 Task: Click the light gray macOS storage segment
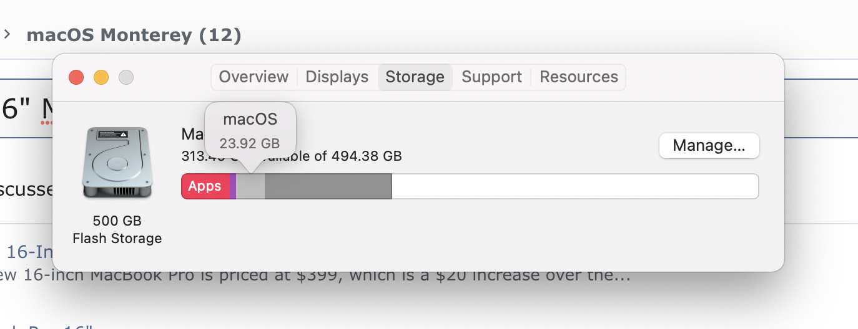250,186
